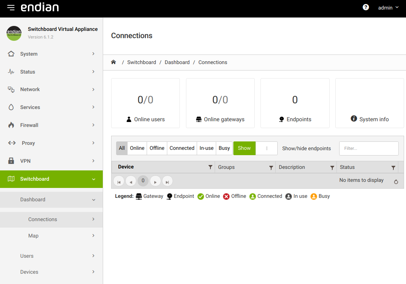Open the admin user dropdown
This screenshot has height=284, width=406.
point(388,8)
